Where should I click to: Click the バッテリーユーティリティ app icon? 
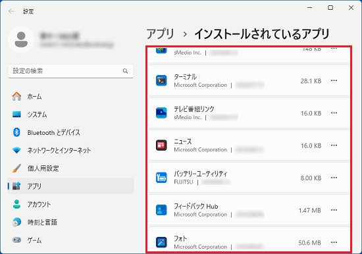(161, 178)
